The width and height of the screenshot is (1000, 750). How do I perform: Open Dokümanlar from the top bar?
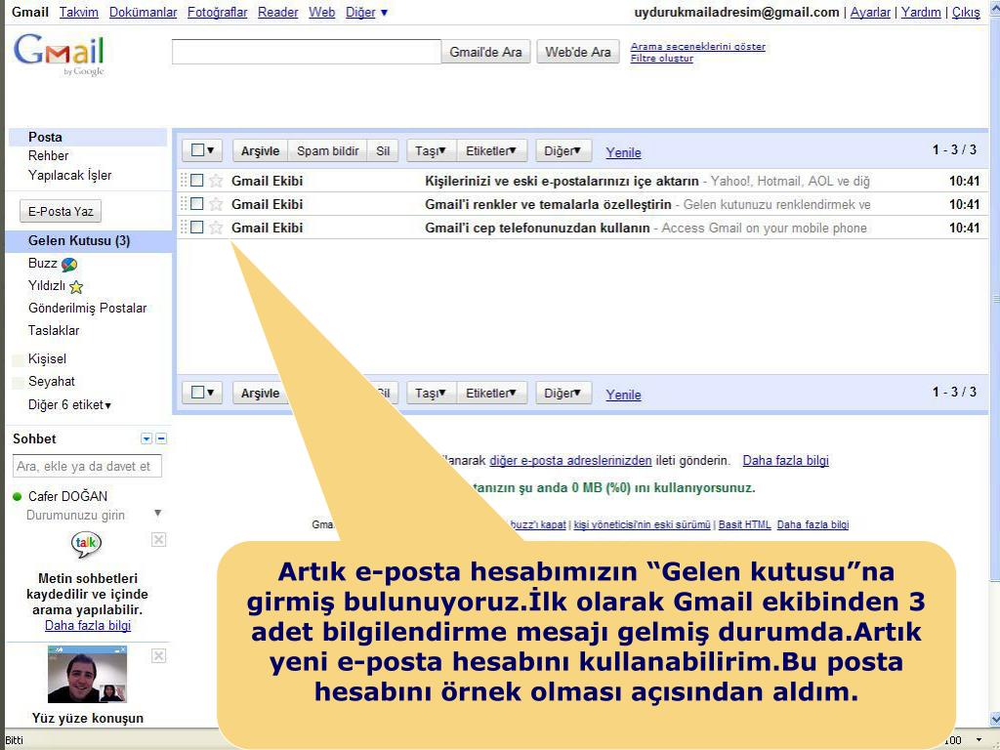click(143, 12)
